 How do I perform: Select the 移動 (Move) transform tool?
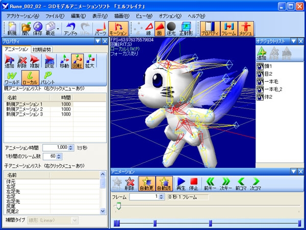[x=64, y=62]
